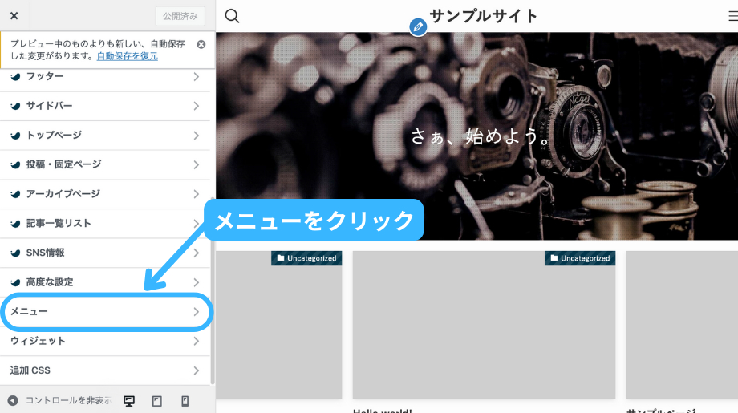Expand the 追加 CSS panel chevron
This screenshot has width=738, height=413.
196,370
